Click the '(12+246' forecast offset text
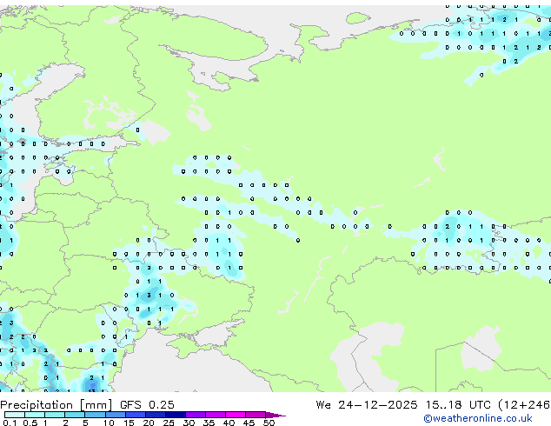The image size is (551, 426). (524, 405)
